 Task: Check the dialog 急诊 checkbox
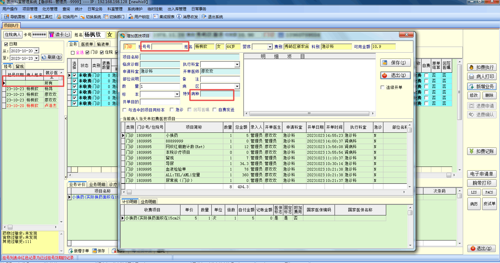tap(172, 110)
